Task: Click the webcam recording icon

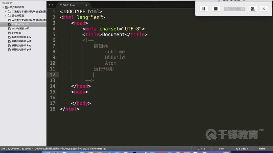Action: pyautogui.click(x=253, y=9)
